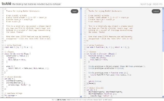Click output pane scroll-down arrow
Screen dimensions: 164x101
tap(163, 96)
